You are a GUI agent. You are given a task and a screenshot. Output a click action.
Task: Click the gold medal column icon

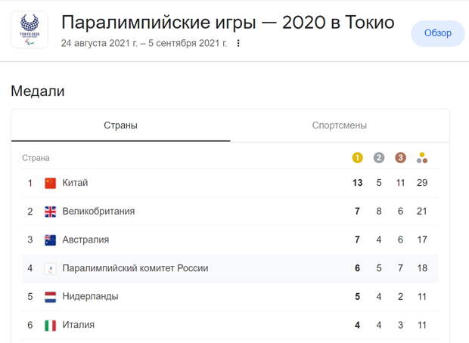tap(357, 158)
